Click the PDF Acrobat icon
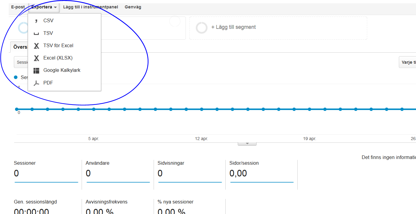The image size is (416, 214). [36, 83]
